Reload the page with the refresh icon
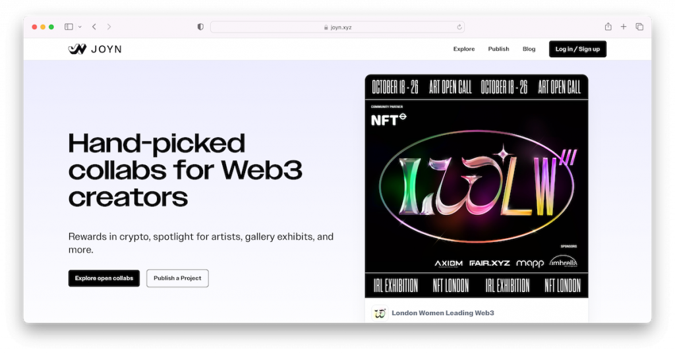This screenshot has height=354, width=675. point(459,27)
